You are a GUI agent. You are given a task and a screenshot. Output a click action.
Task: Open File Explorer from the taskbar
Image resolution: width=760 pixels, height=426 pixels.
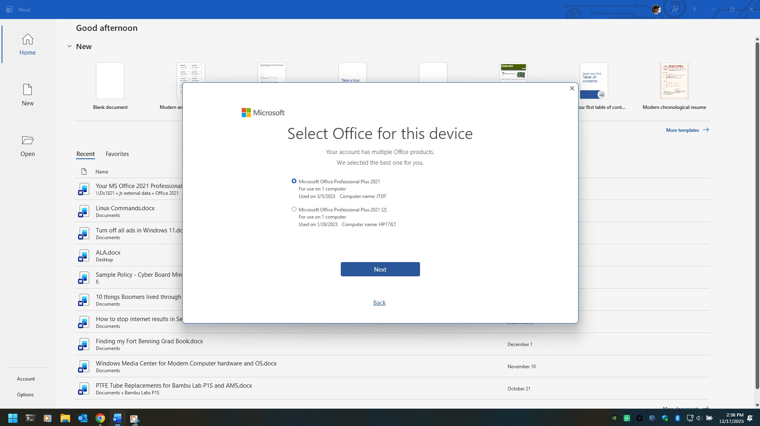[x=65, y=418]
